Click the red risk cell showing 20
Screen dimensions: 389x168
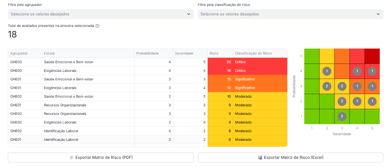point(220,62)
